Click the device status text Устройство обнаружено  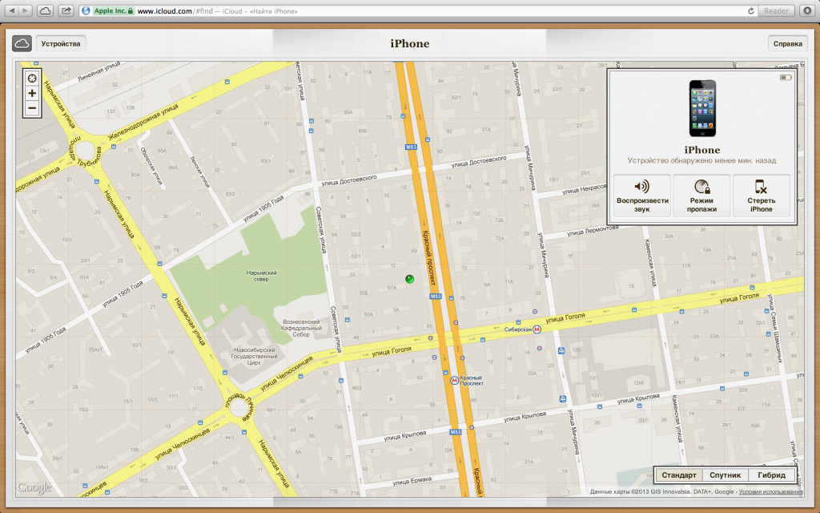(701, 160)
